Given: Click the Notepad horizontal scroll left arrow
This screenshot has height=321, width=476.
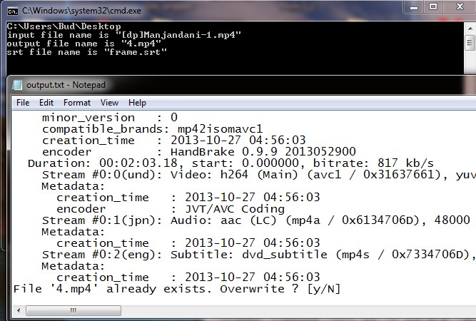Looking at the screenshot, I should (x=19, y=310).
